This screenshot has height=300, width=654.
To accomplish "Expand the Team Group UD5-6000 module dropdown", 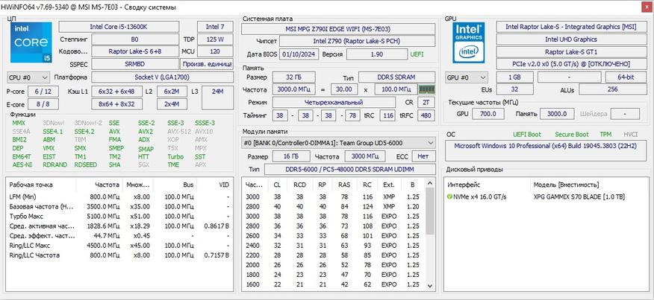I will tap(338, 143).
